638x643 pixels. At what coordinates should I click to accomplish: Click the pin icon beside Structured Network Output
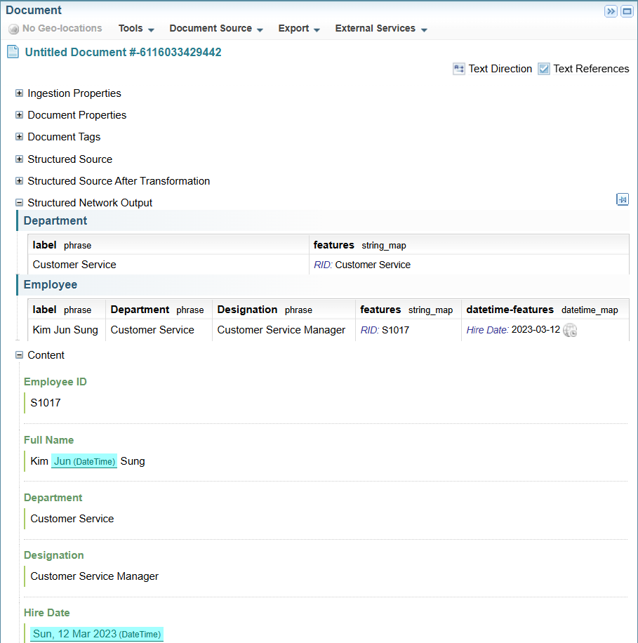tap(622, 200)
